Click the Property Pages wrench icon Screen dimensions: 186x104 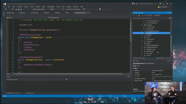click(139, 66)
